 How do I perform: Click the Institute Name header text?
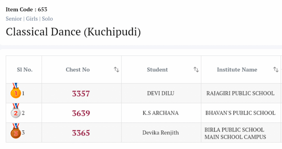(237, 70)
